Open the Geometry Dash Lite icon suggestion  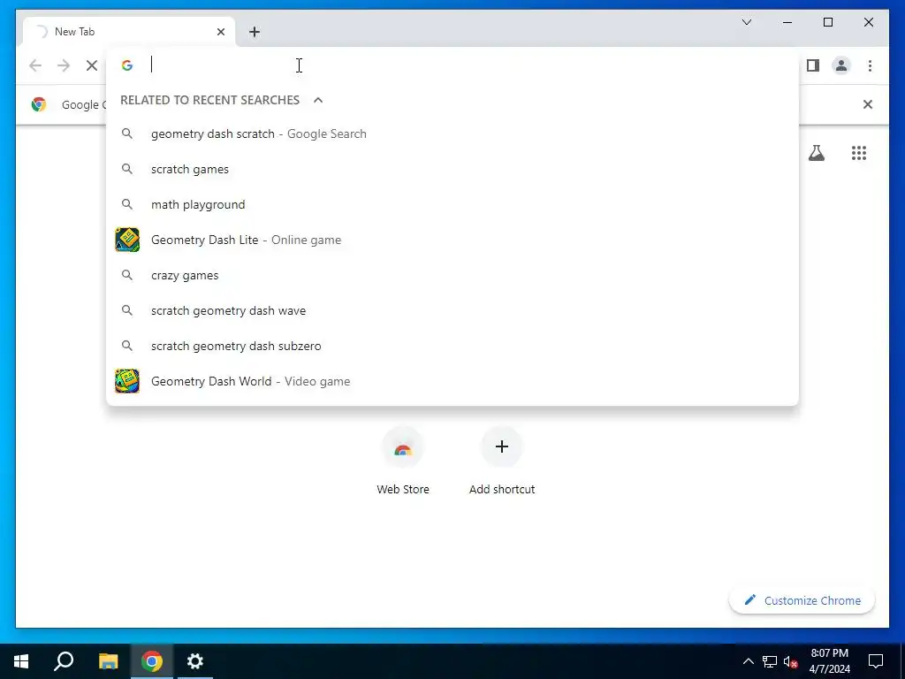pos(127,240)
